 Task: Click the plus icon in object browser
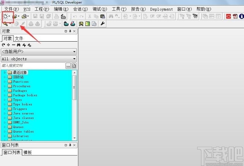pos(8,45)
